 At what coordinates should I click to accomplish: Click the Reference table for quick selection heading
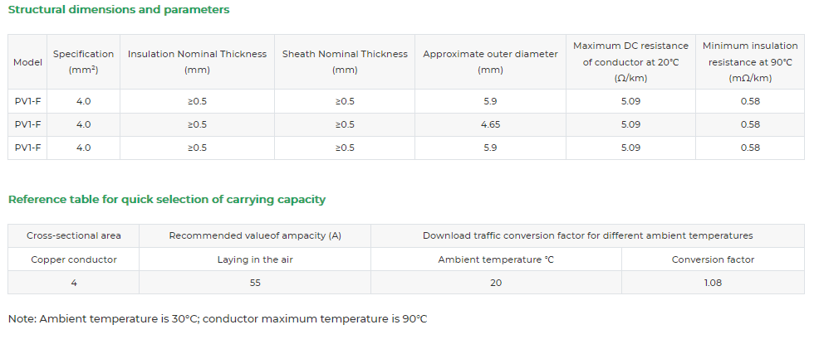coord(167,200)
